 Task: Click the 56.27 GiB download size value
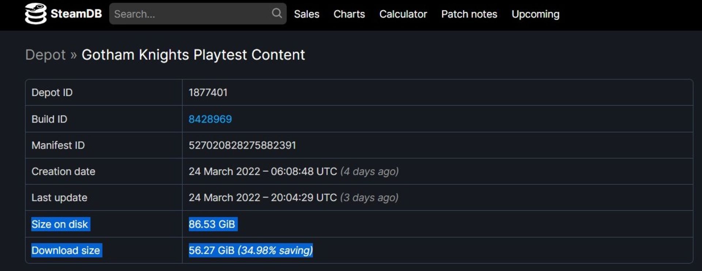tap(211, 251)
